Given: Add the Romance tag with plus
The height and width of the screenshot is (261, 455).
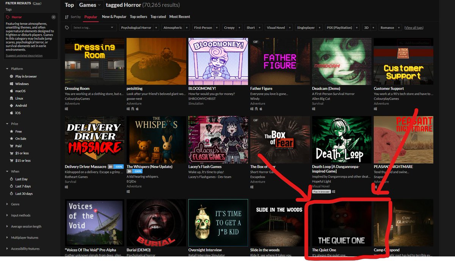Looking at the screenshot, I should [399, 28].
